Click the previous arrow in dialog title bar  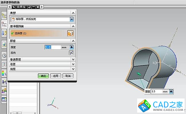(9, 7)
